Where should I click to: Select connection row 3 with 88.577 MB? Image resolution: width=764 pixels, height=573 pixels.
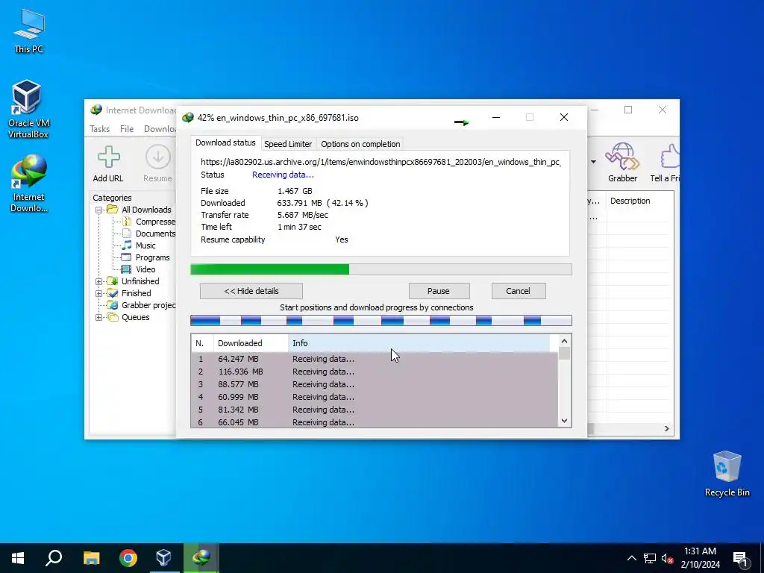(375, 384)
